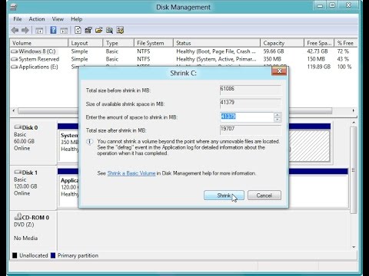The width and height of the screenshot is (369, 276).
Task: Click the 350 MB capacity cell
Action: pos(272,59)
